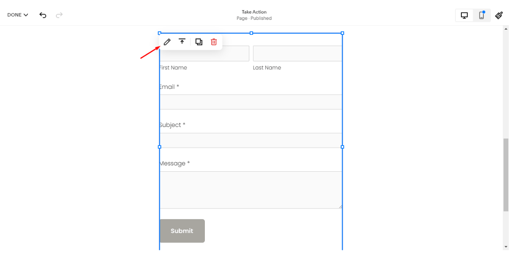The image size is (513, 258).
Task: Undo the last change
Action: click(x=42, y=15)
